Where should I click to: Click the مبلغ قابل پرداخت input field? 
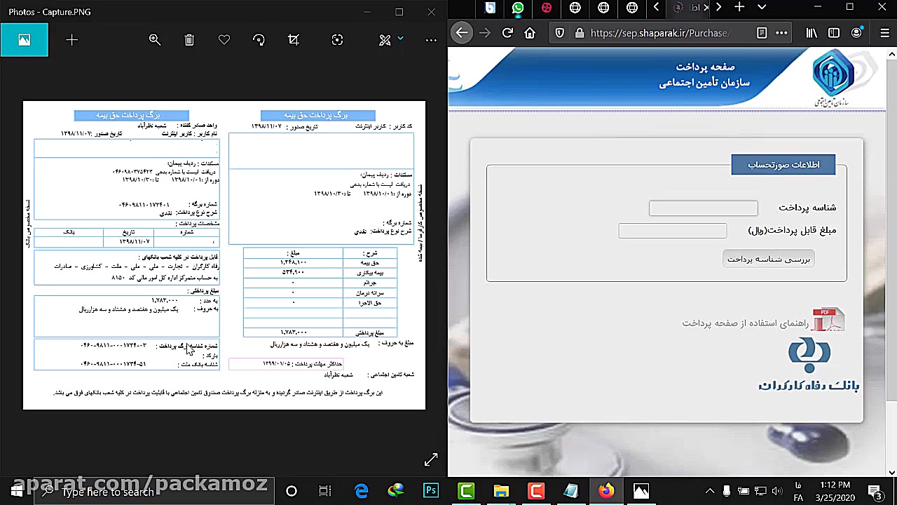673,230
